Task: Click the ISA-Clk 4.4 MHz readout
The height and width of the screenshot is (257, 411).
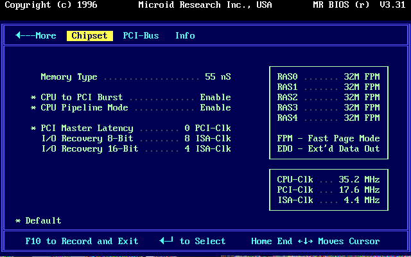Action: click(x=328, y=200)
